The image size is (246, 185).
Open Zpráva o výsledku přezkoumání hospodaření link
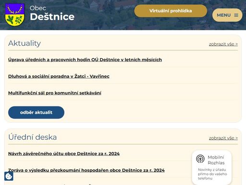click(86, 170)
